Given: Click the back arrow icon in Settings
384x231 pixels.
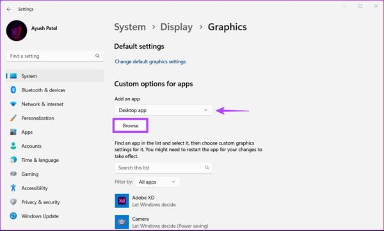Looking at the screenshot, I should (x=9, y=10).
